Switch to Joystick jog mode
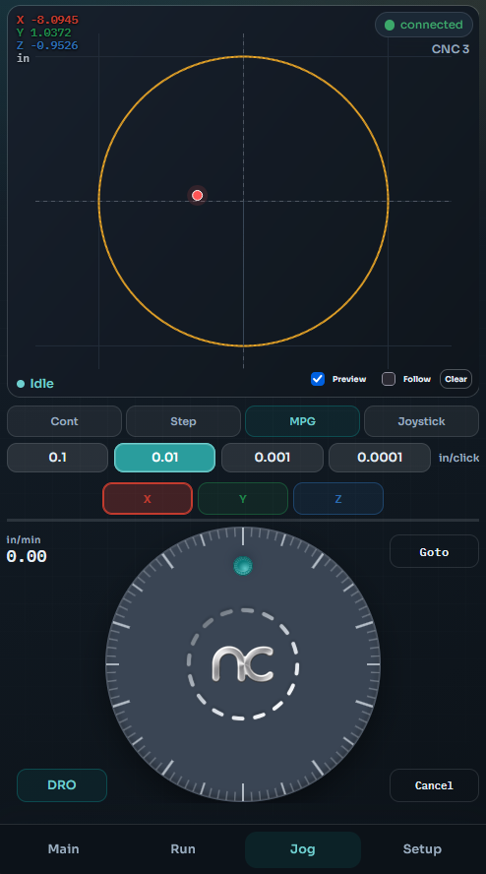This screenshot has height=874, width=486. (421, 421)
